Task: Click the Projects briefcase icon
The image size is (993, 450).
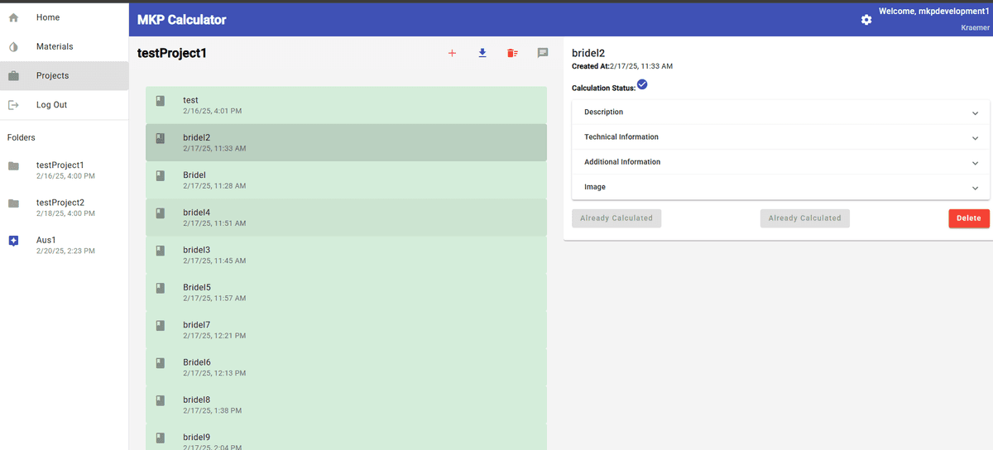Action: click(13, 76)
